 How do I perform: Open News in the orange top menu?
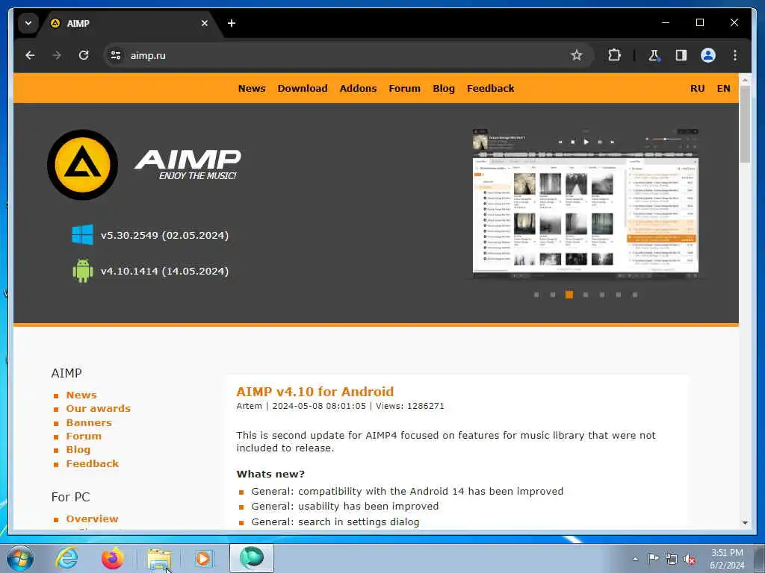pyautogui.click(x=252, y=89)
